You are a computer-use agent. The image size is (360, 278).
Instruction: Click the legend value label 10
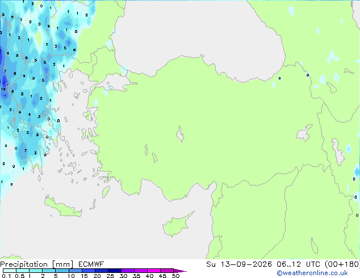[x=71, y=276]
